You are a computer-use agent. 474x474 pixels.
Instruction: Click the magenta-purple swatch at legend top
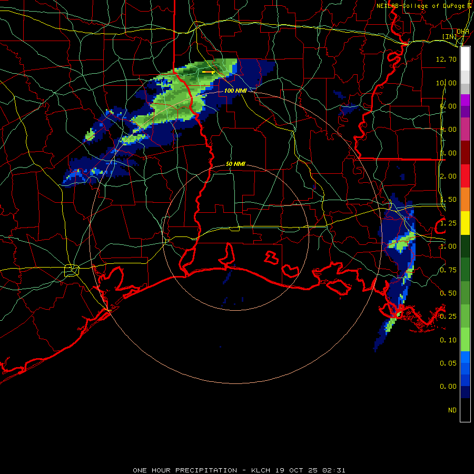tap(465, 101)
